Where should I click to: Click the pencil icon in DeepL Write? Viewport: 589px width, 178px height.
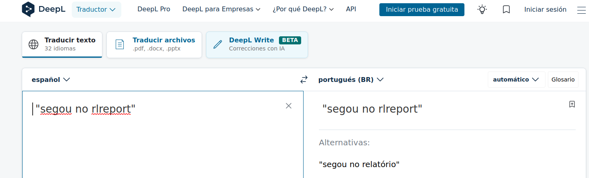[218, 44]
